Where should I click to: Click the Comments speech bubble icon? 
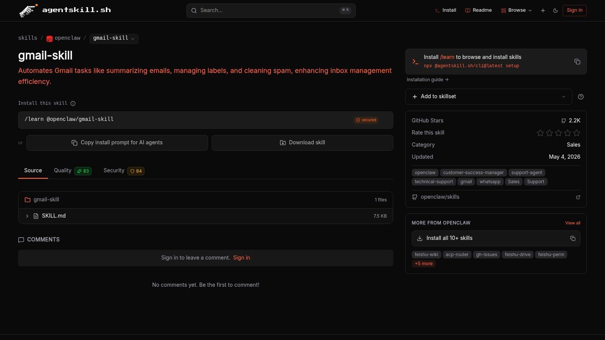[x=21, y=240]
